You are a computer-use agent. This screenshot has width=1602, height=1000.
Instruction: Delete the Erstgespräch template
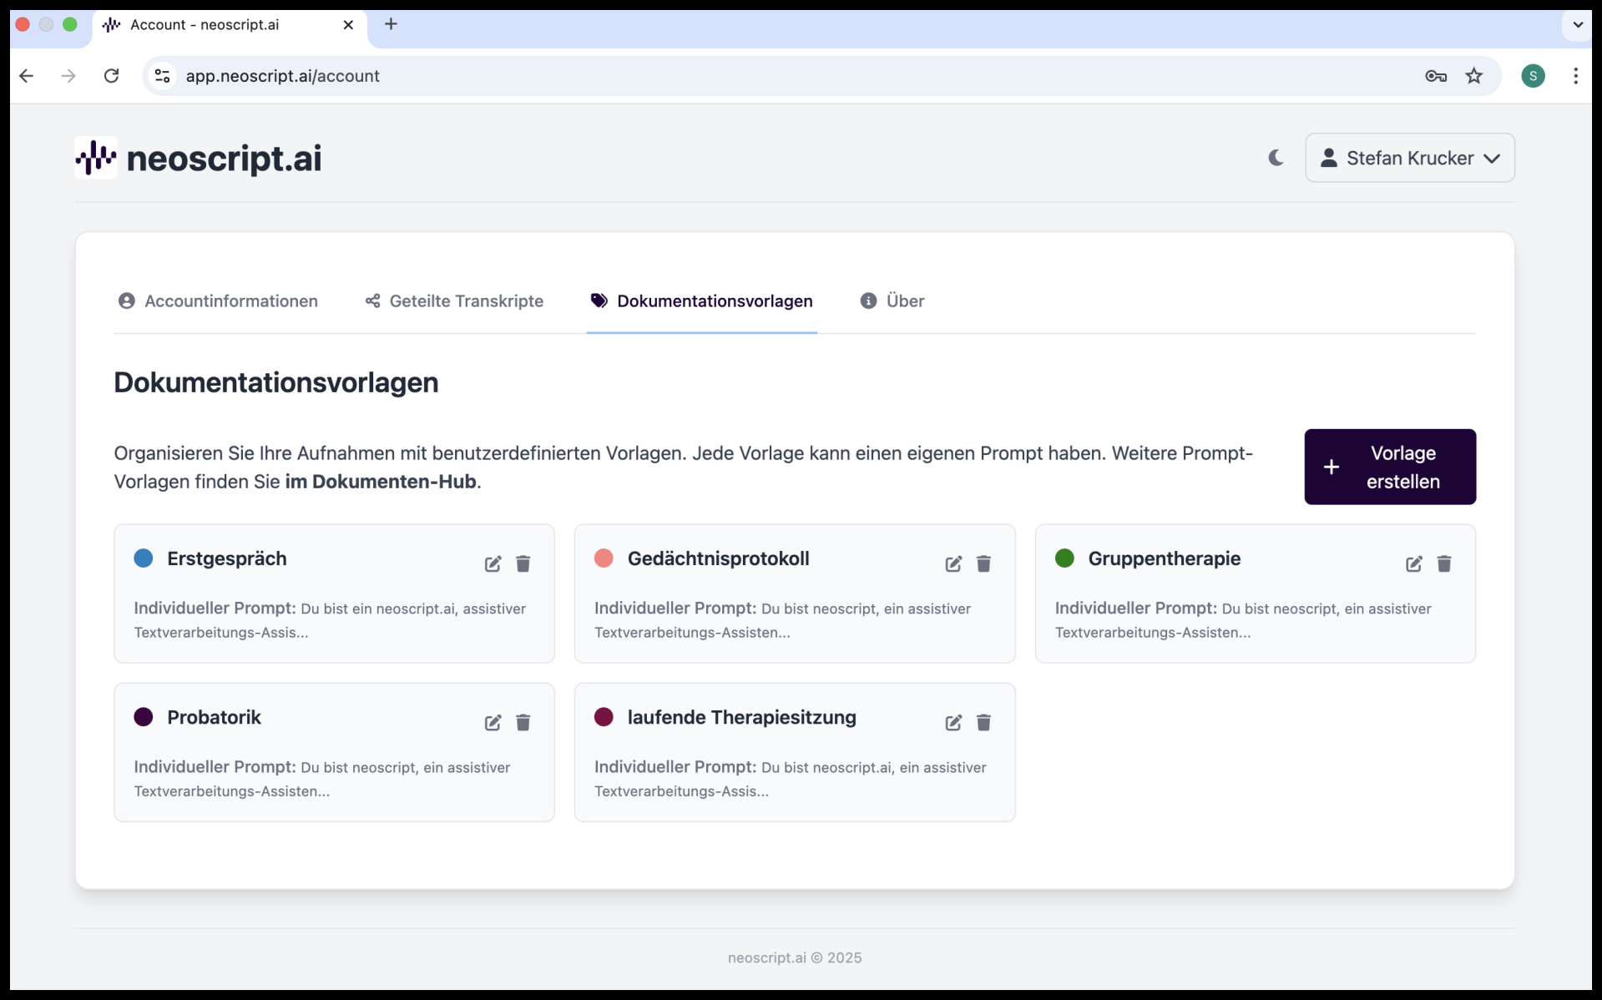click(x=523, y=564)
